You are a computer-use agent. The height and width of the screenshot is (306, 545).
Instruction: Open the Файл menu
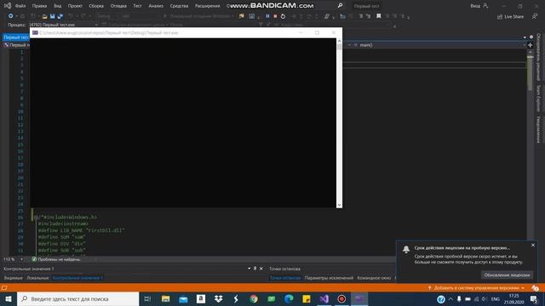[x=20, y=6]
